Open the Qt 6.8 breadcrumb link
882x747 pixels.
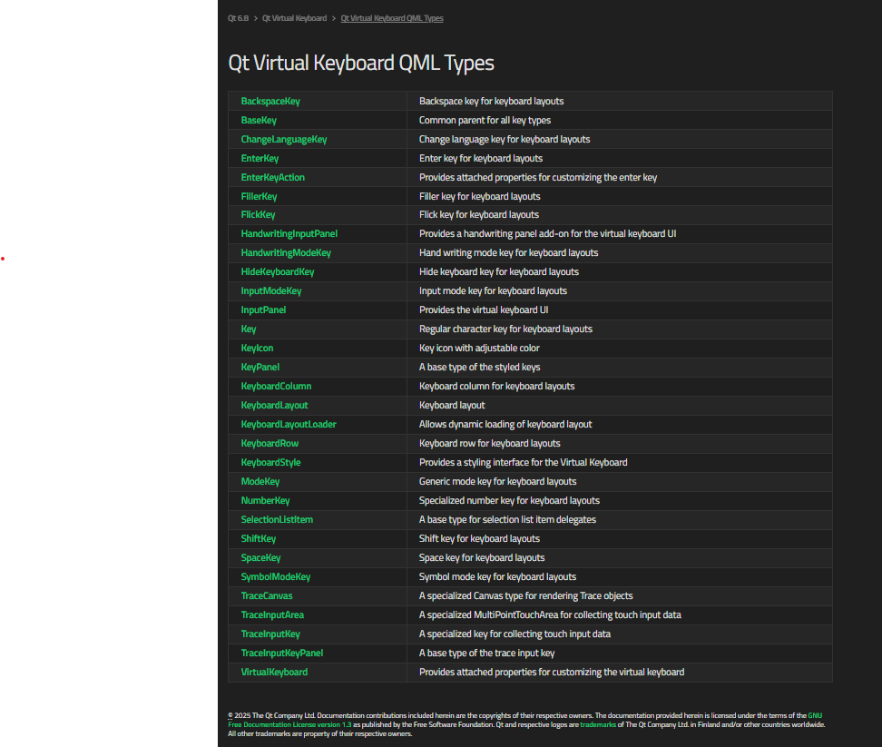(x=238, y=18)
